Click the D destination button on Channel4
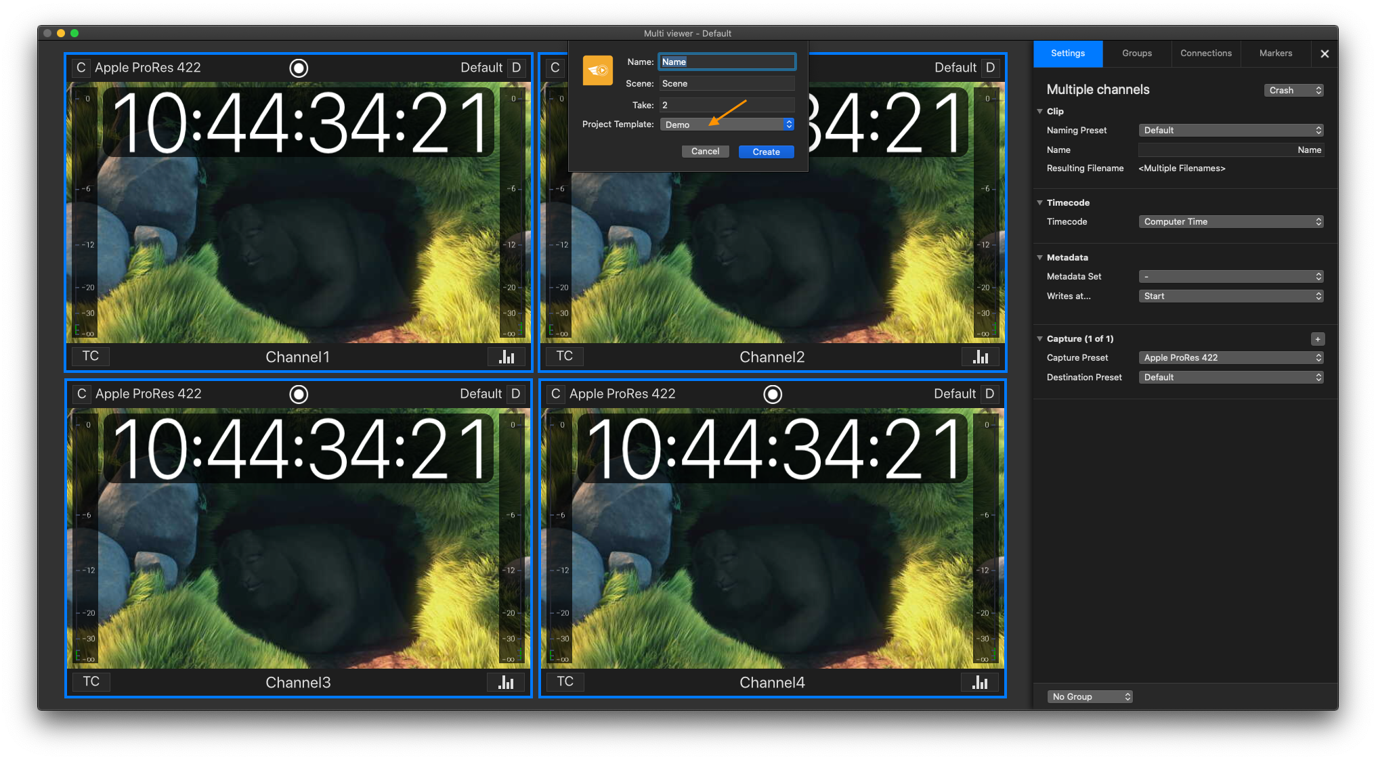 (x=989, y=394)
